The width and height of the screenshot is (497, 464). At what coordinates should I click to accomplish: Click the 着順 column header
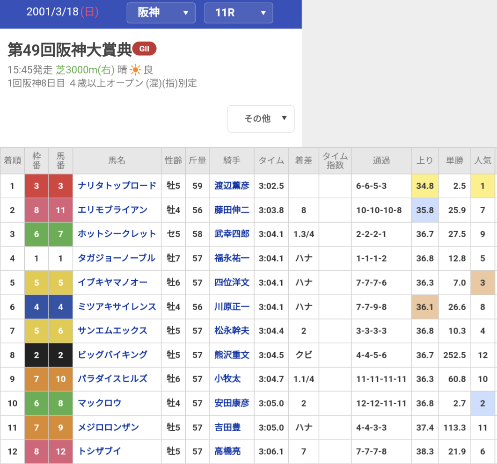[x=13, y=161]
